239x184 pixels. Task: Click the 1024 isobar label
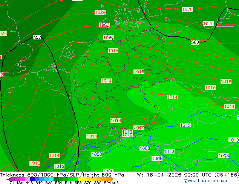[100, 12]
